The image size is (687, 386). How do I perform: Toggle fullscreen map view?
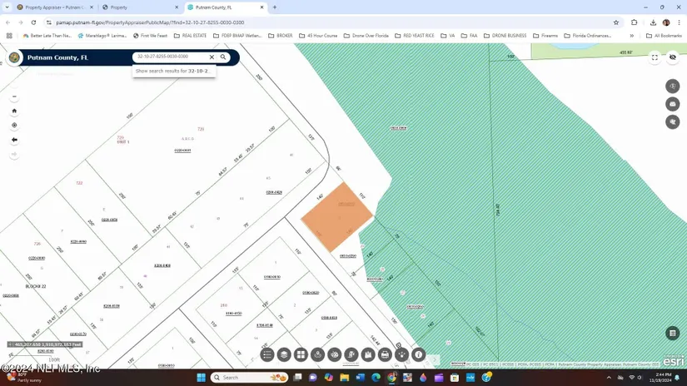pyautogui.click(x=655, y=57)
